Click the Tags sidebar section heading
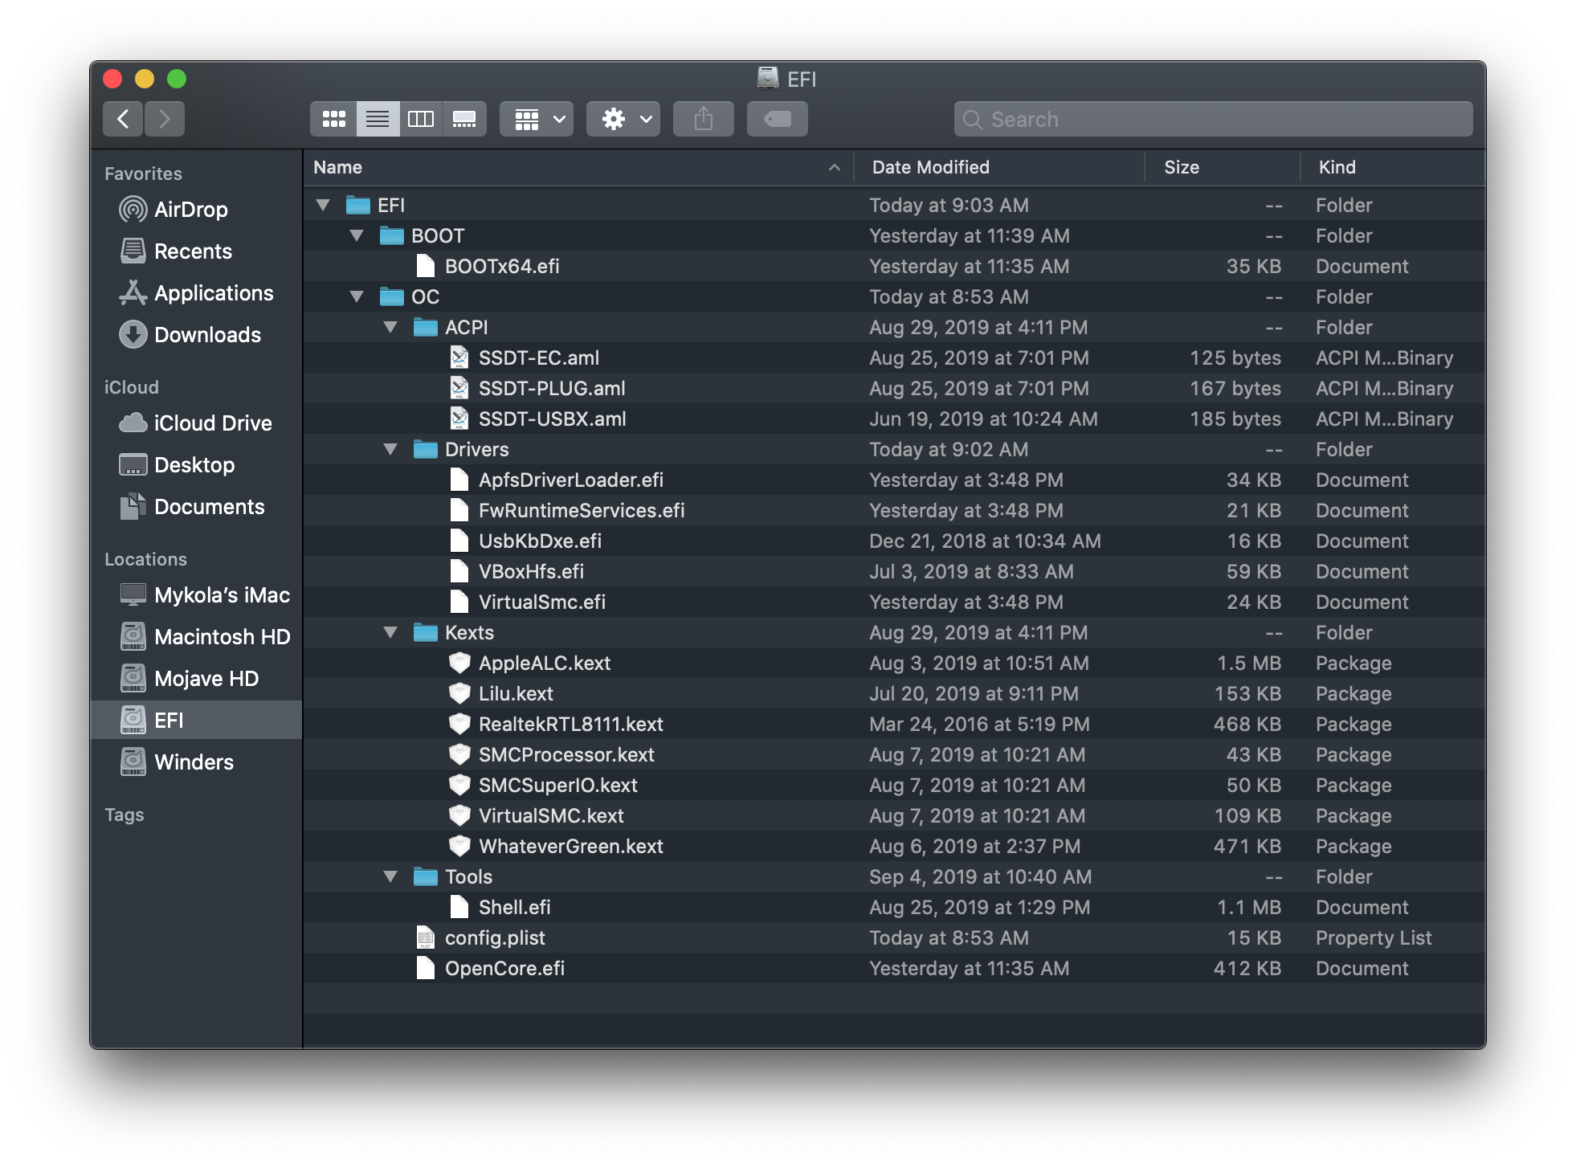 click(x=124, y=815)
